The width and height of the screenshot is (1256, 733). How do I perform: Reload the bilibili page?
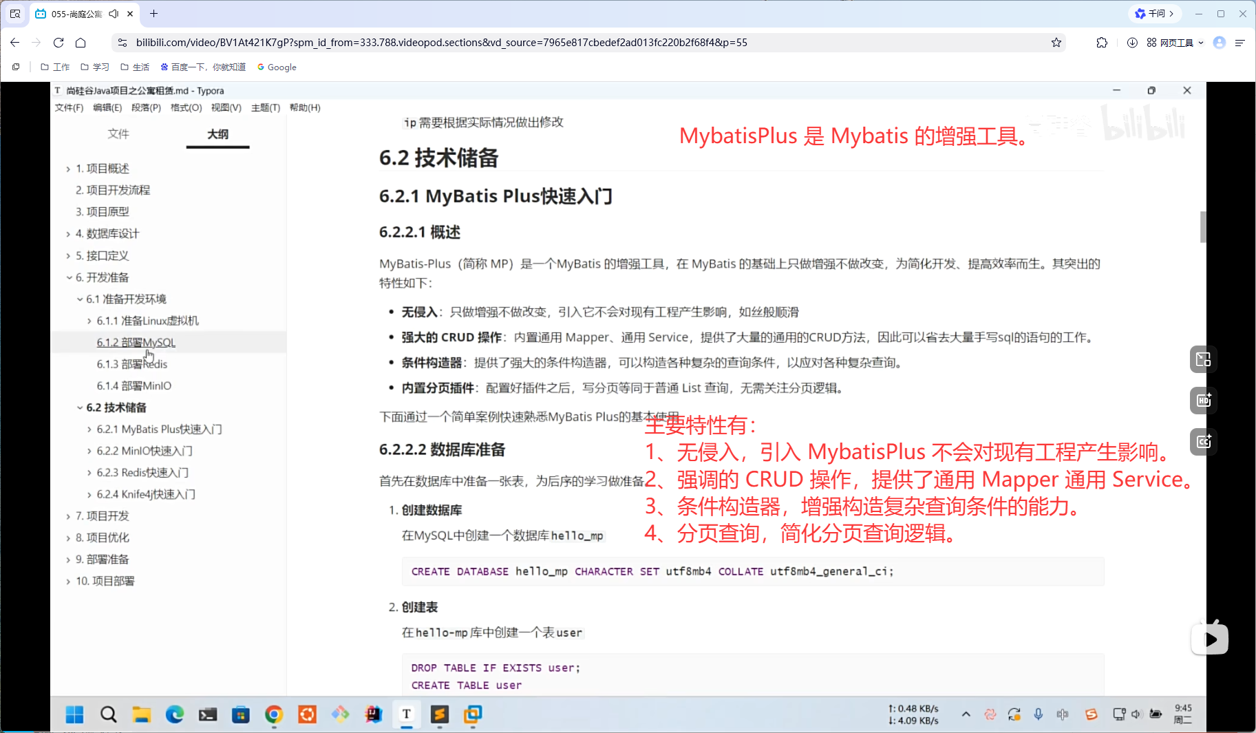[58, 43]
